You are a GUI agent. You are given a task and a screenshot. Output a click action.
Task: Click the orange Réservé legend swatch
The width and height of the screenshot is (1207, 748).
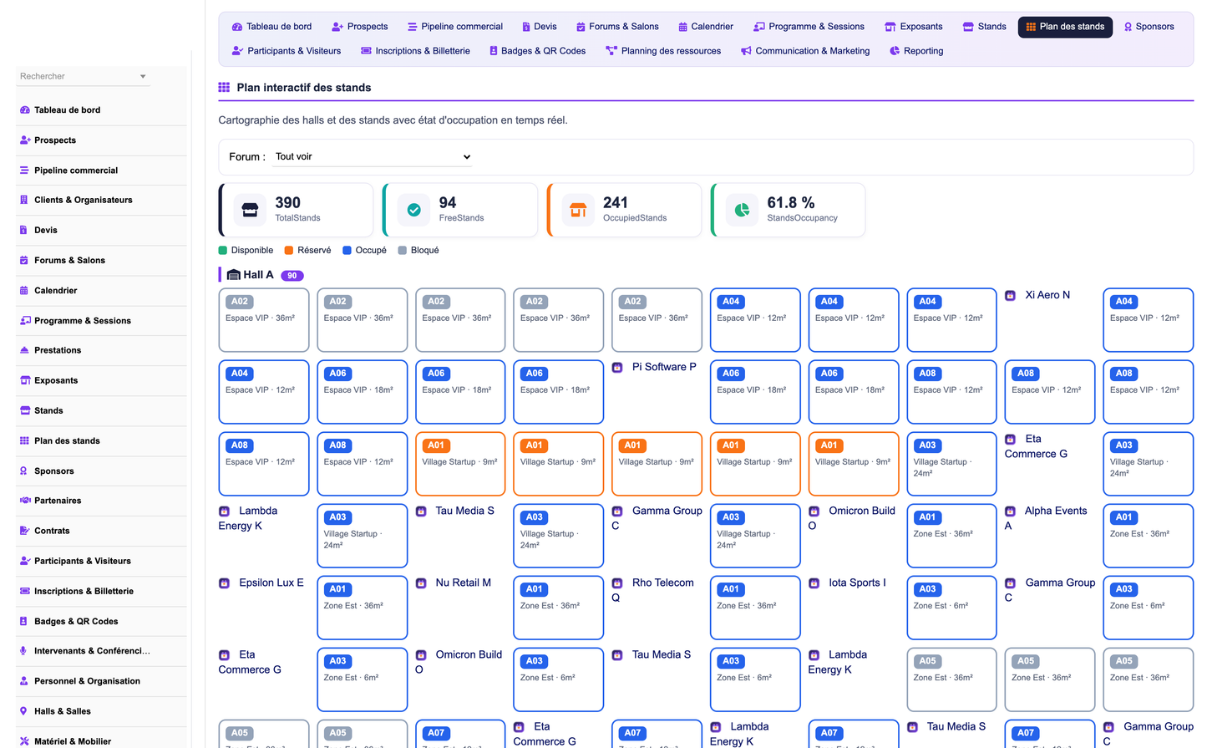289,250
